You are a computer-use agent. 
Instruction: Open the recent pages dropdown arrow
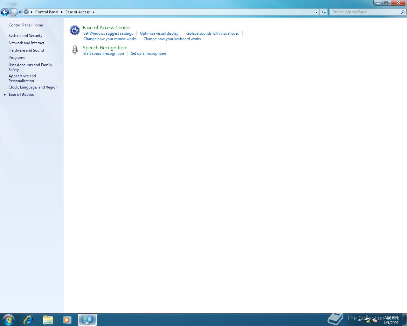(x=20, y=12)
